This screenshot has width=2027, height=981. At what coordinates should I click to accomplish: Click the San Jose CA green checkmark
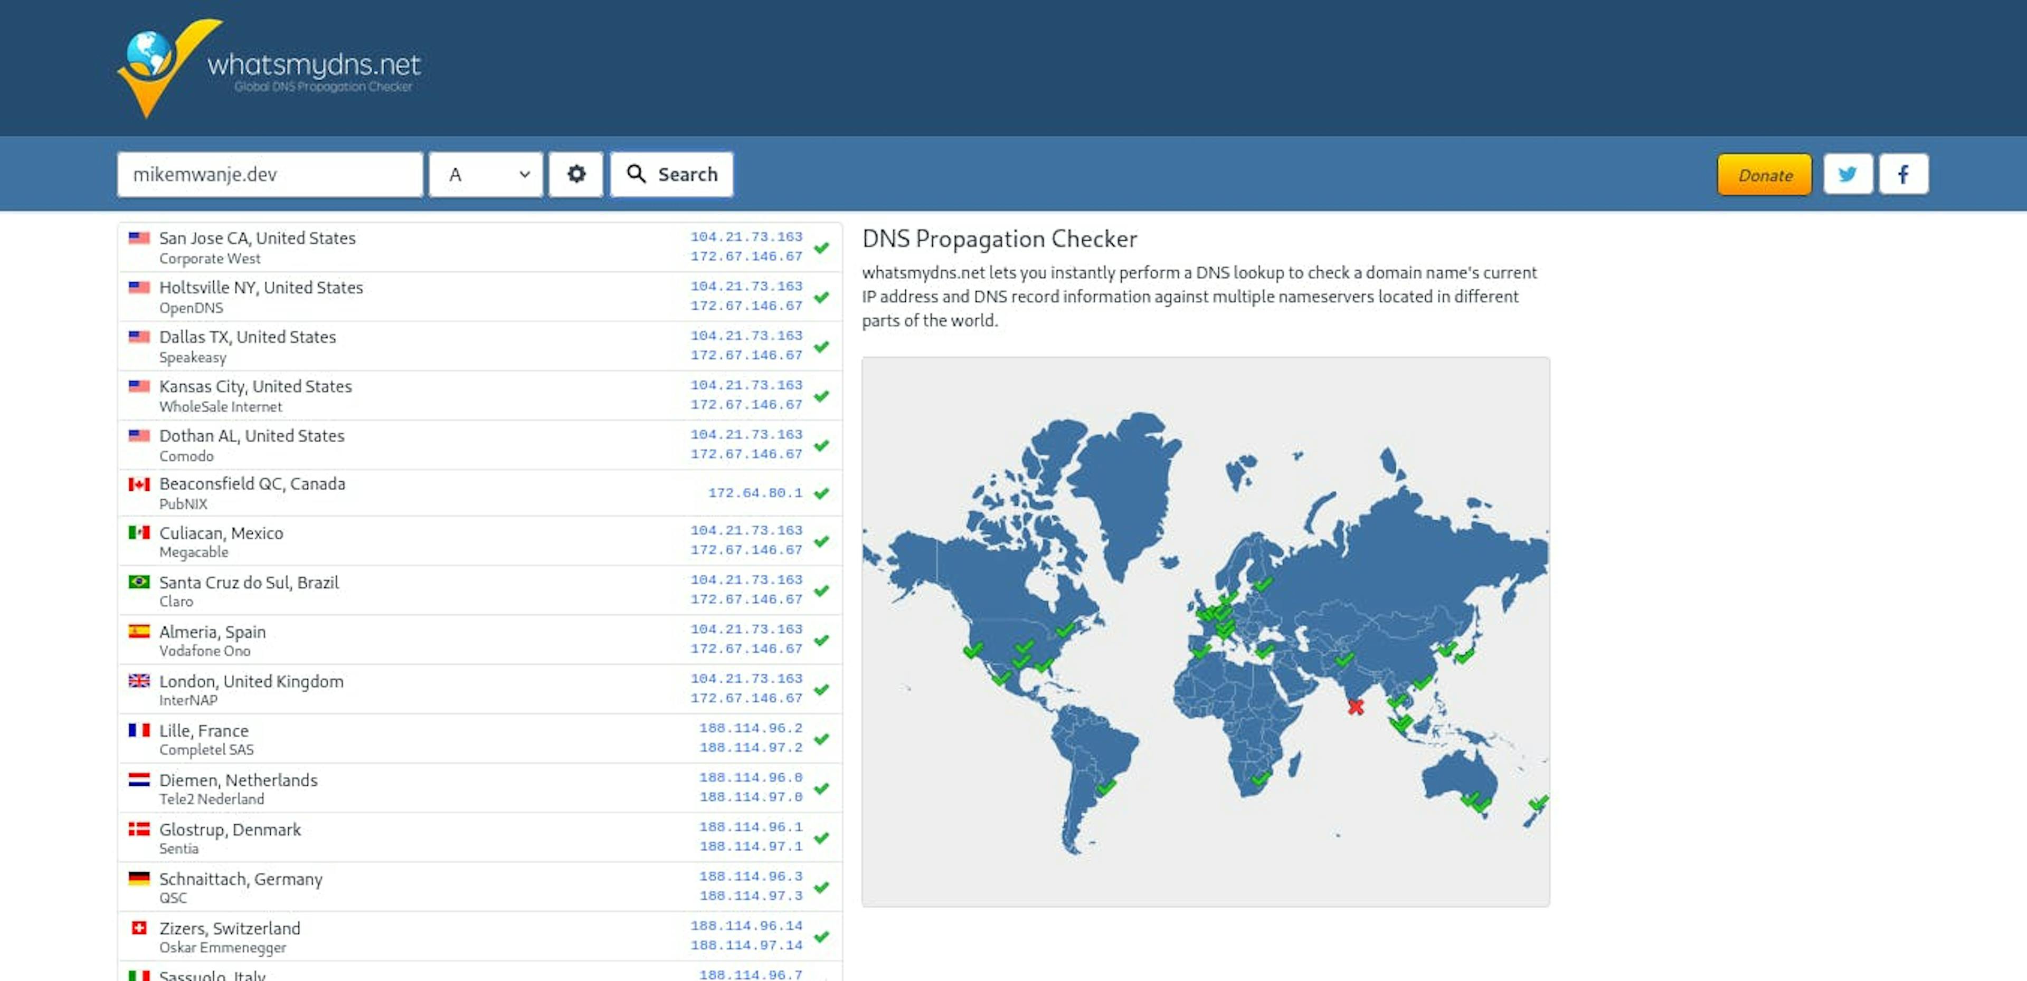821,248
